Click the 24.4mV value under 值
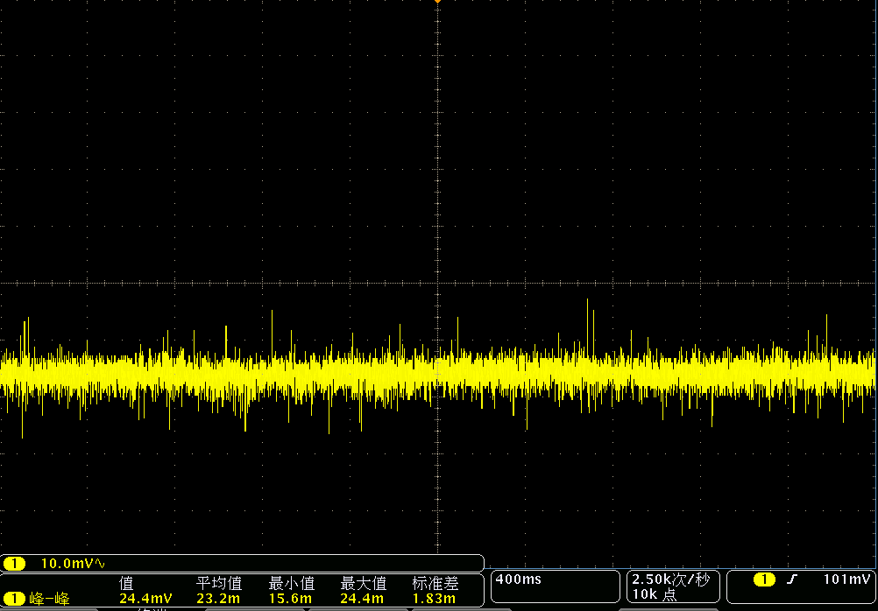 tap(145, 600)
